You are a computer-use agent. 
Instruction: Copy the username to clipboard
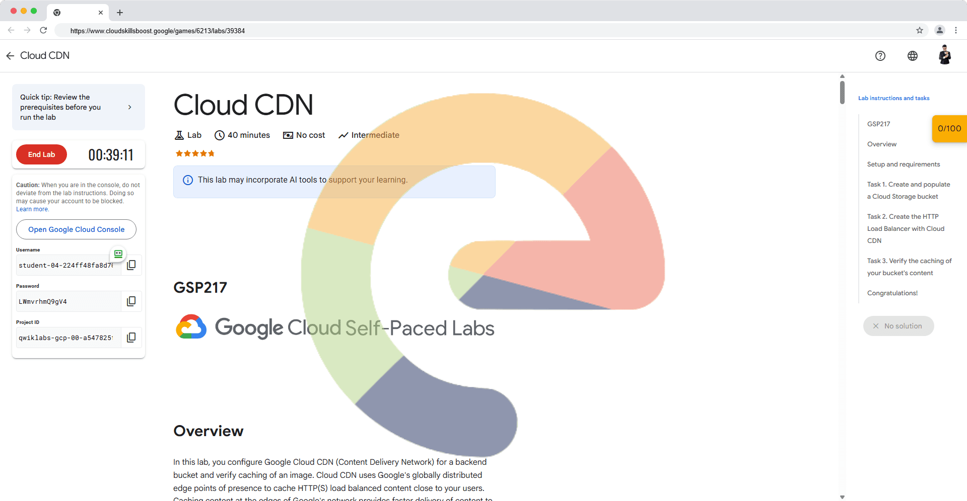(131, 265)
